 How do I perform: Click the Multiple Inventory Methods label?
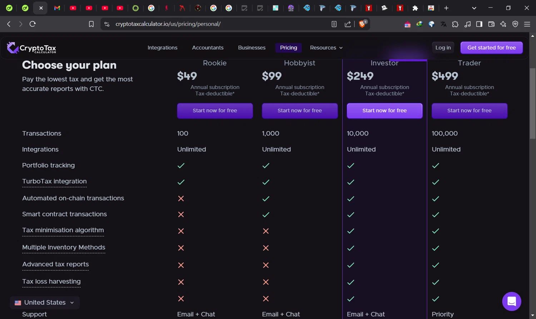[x=64, y=247]
